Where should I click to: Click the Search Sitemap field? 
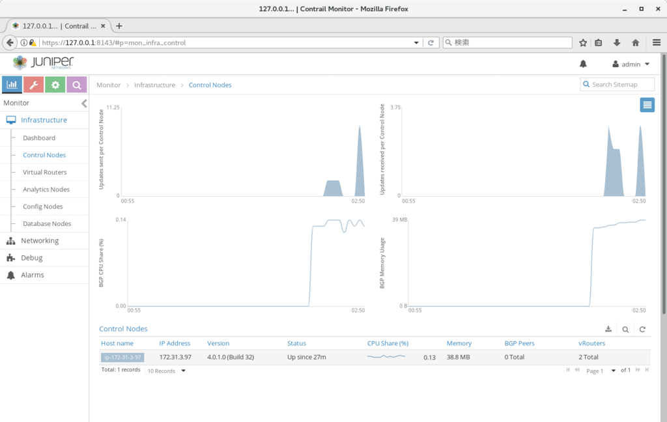[617, 84]
